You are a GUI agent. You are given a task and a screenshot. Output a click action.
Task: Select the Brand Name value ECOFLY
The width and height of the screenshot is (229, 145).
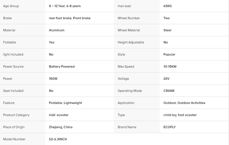click(x=170, y=127)
